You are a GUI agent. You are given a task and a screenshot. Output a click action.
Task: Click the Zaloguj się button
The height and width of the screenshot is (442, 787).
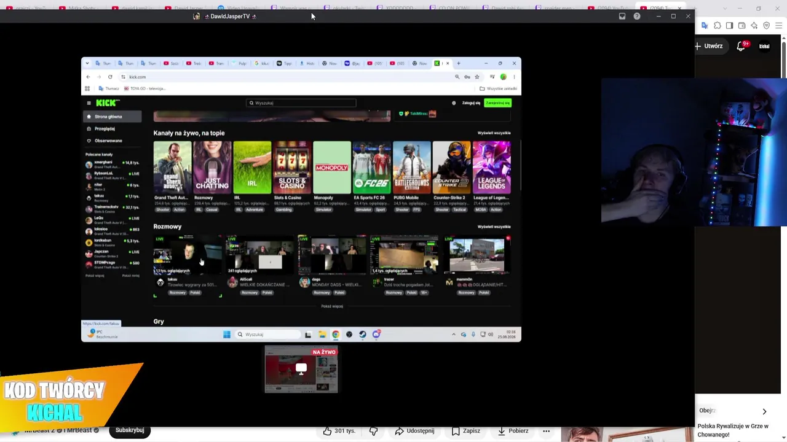(x=471, y=103)
